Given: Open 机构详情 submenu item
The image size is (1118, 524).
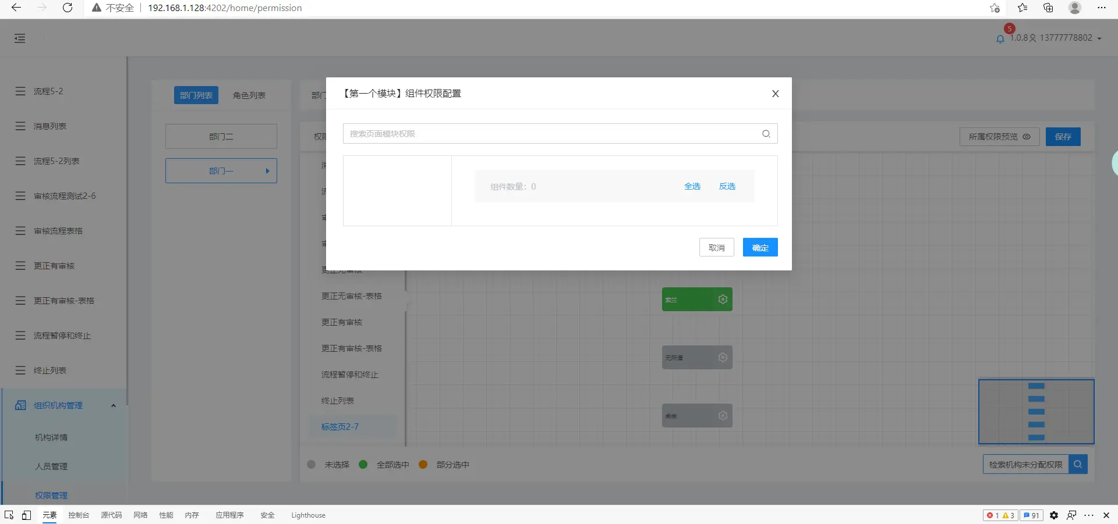Looking at the screenshot, I should [x=51, y=437].
